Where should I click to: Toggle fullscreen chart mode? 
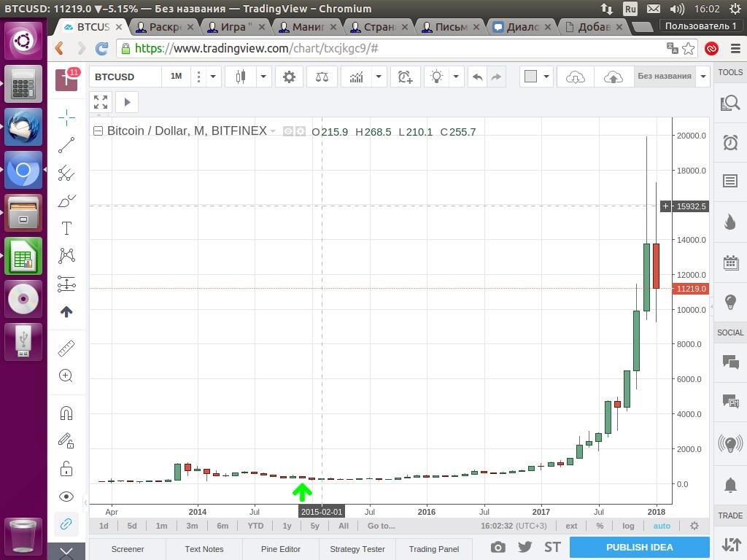101,102
